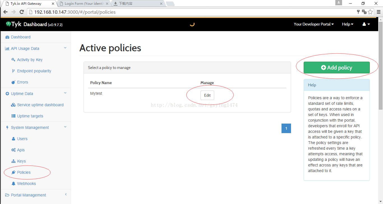383x204 pixels.
Task: Go to page 1 of policies
Action: tap(286, 128)
